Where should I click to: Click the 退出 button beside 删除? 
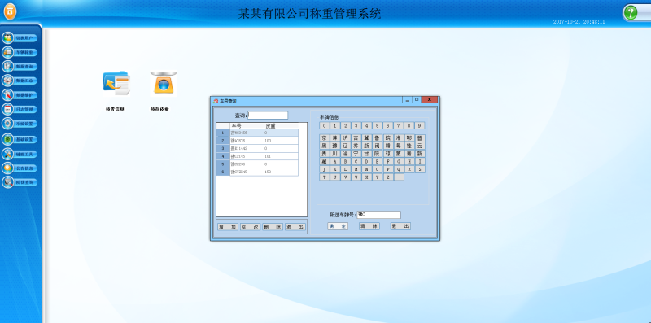(295, 227)
